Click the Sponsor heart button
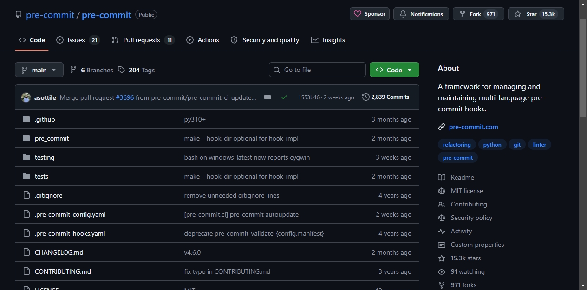This screenshot has width=587, height=290. (x=370, y=14)
